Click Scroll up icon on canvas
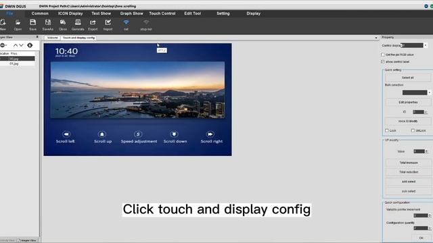The height and width of the screenshot is (243, 433). (102, 134)
